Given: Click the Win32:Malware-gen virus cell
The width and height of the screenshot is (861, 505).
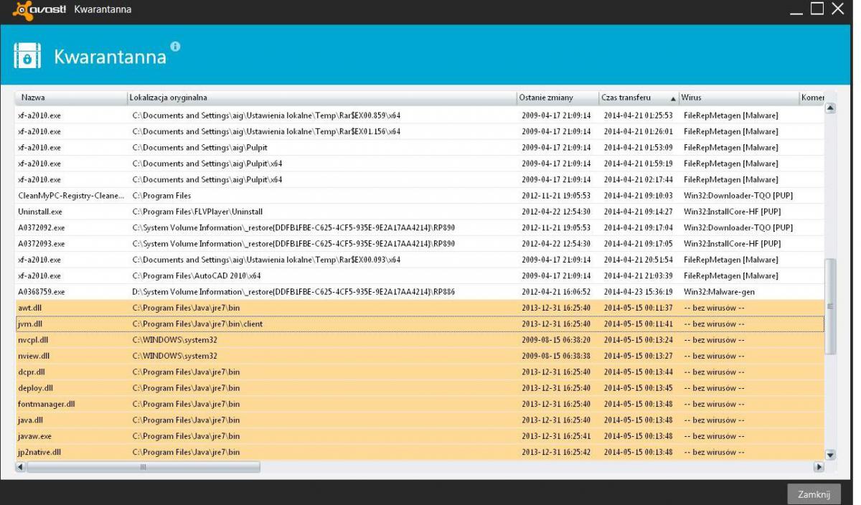Looking at the screenshot, I should tap(719, 292).
